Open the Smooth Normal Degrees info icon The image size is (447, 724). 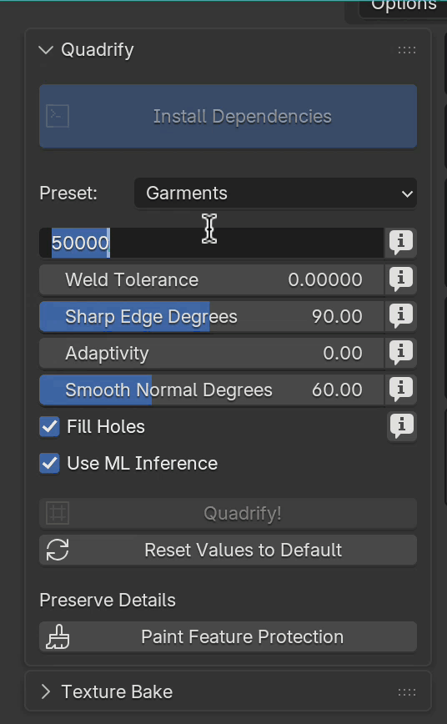pyautogui.click(x=401, y=390)
